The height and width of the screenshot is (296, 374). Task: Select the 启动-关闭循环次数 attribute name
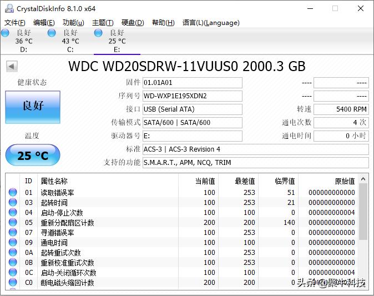[68, 273]
